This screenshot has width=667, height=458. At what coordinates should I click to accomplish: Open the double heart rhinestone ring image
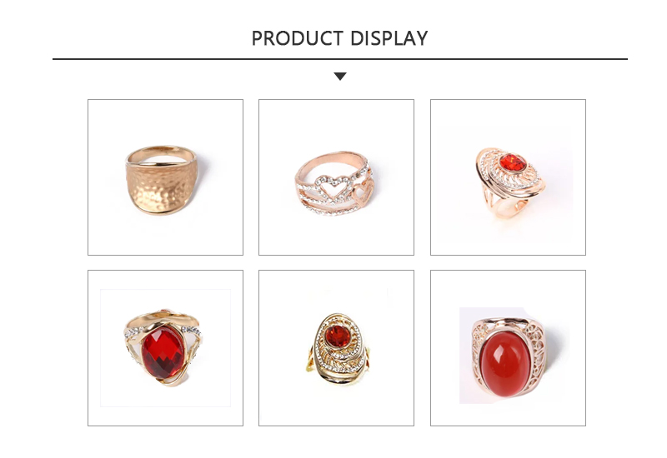point(336,177)
